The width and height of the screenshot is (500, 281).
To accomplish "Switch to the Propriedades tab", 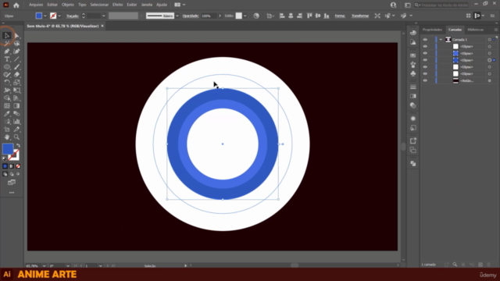I will (x=432, y=30).
